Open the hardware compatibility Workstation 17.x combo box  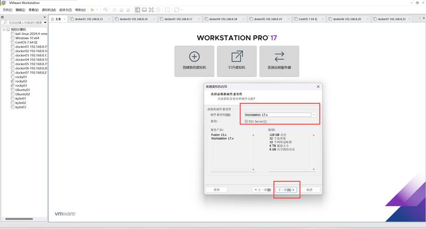click(280, 114)
